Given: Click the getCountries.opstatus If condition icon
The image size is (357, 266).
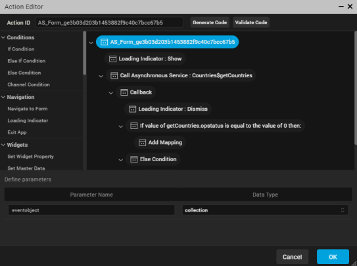Looking at the screenshot, I should coord(134,126).
